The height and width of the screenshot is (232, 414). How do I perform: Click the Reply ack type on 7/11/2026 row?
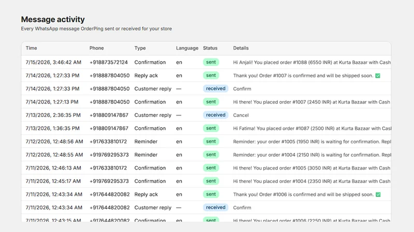tap(146, 194)
